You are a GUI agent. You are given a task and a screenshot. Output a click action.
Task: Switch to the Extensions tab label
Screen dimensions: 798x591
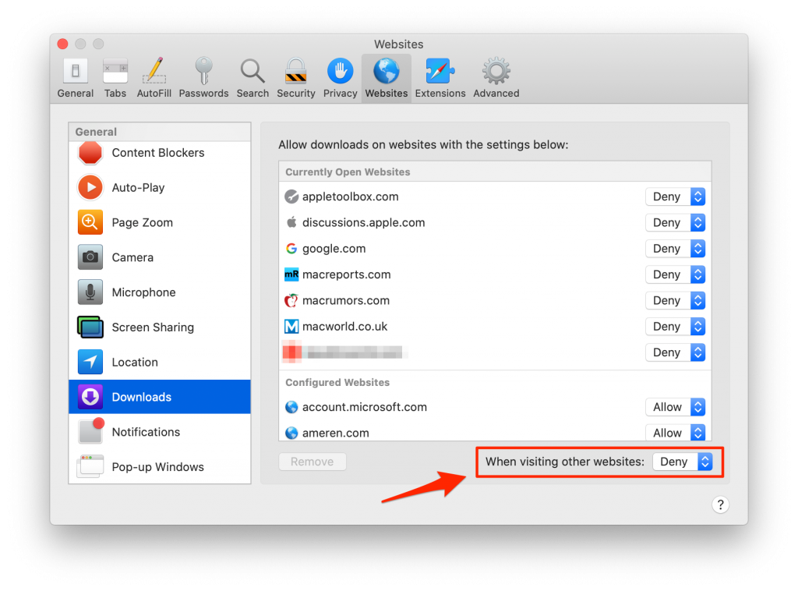coord(440,93)
